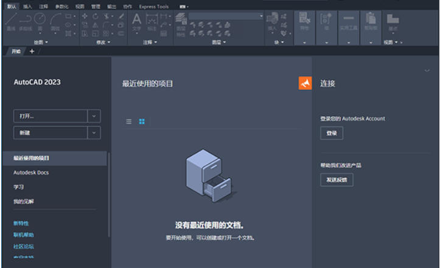The image size is (440, 268).
Task: Click the 发送反馈 feedback button
Action: point(336,179)
